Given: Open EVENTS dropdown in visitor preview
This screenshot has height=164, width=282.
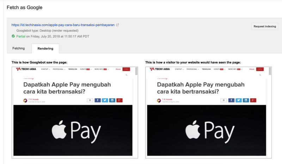Looking at the screenshot, I should 219,69.
